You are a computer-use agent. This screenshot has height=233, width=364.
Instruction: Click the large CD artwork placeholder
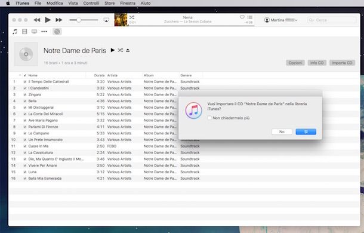coord(26,54)
